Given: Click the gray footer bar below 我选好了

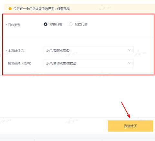Looking at the screenshot, I should [77, 137].
